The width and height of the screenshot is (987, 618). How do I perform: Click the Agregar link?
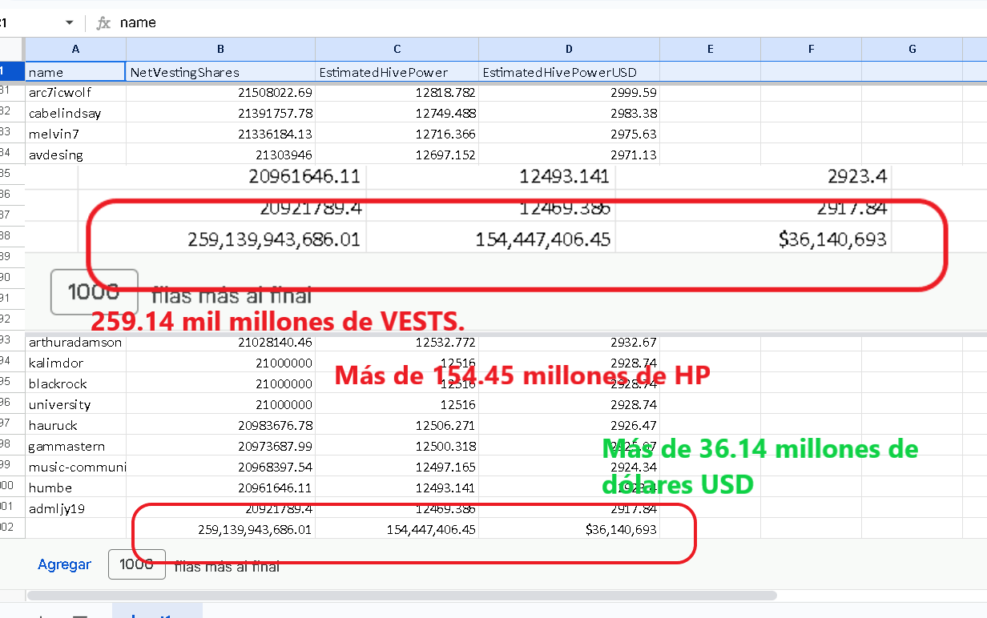[64, 564]
